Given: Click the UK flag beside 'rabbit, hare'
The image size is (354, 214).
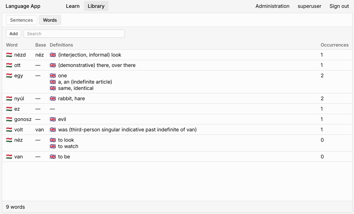Looking at the screenshot, I should coord(53,99).
